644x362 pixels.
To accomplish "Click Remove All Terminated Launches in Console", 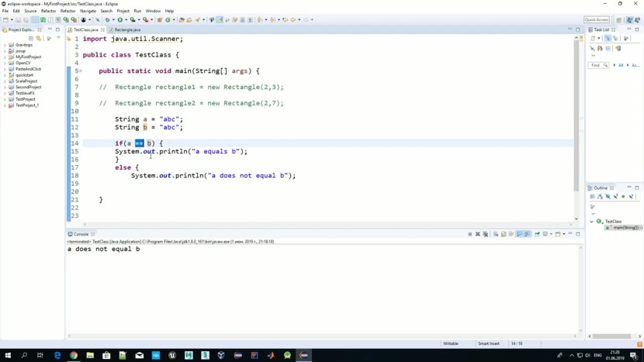I will [x=486, y=234].
